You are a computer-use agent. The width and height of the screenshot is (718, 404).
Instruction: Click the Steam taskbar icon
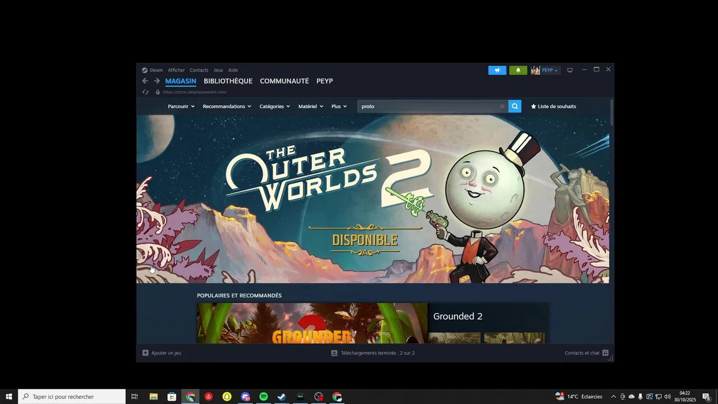(282, 397)
